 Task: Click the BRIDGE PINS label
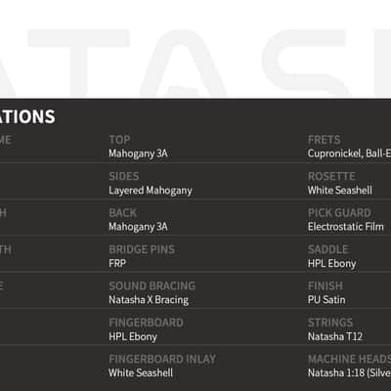click(x=142, y=249)
